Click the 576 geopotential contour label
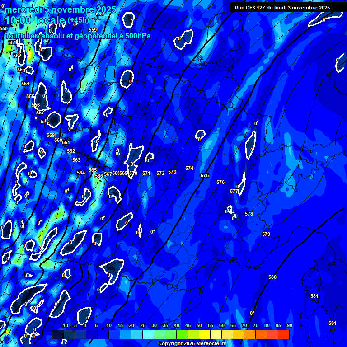 point(220,182)
